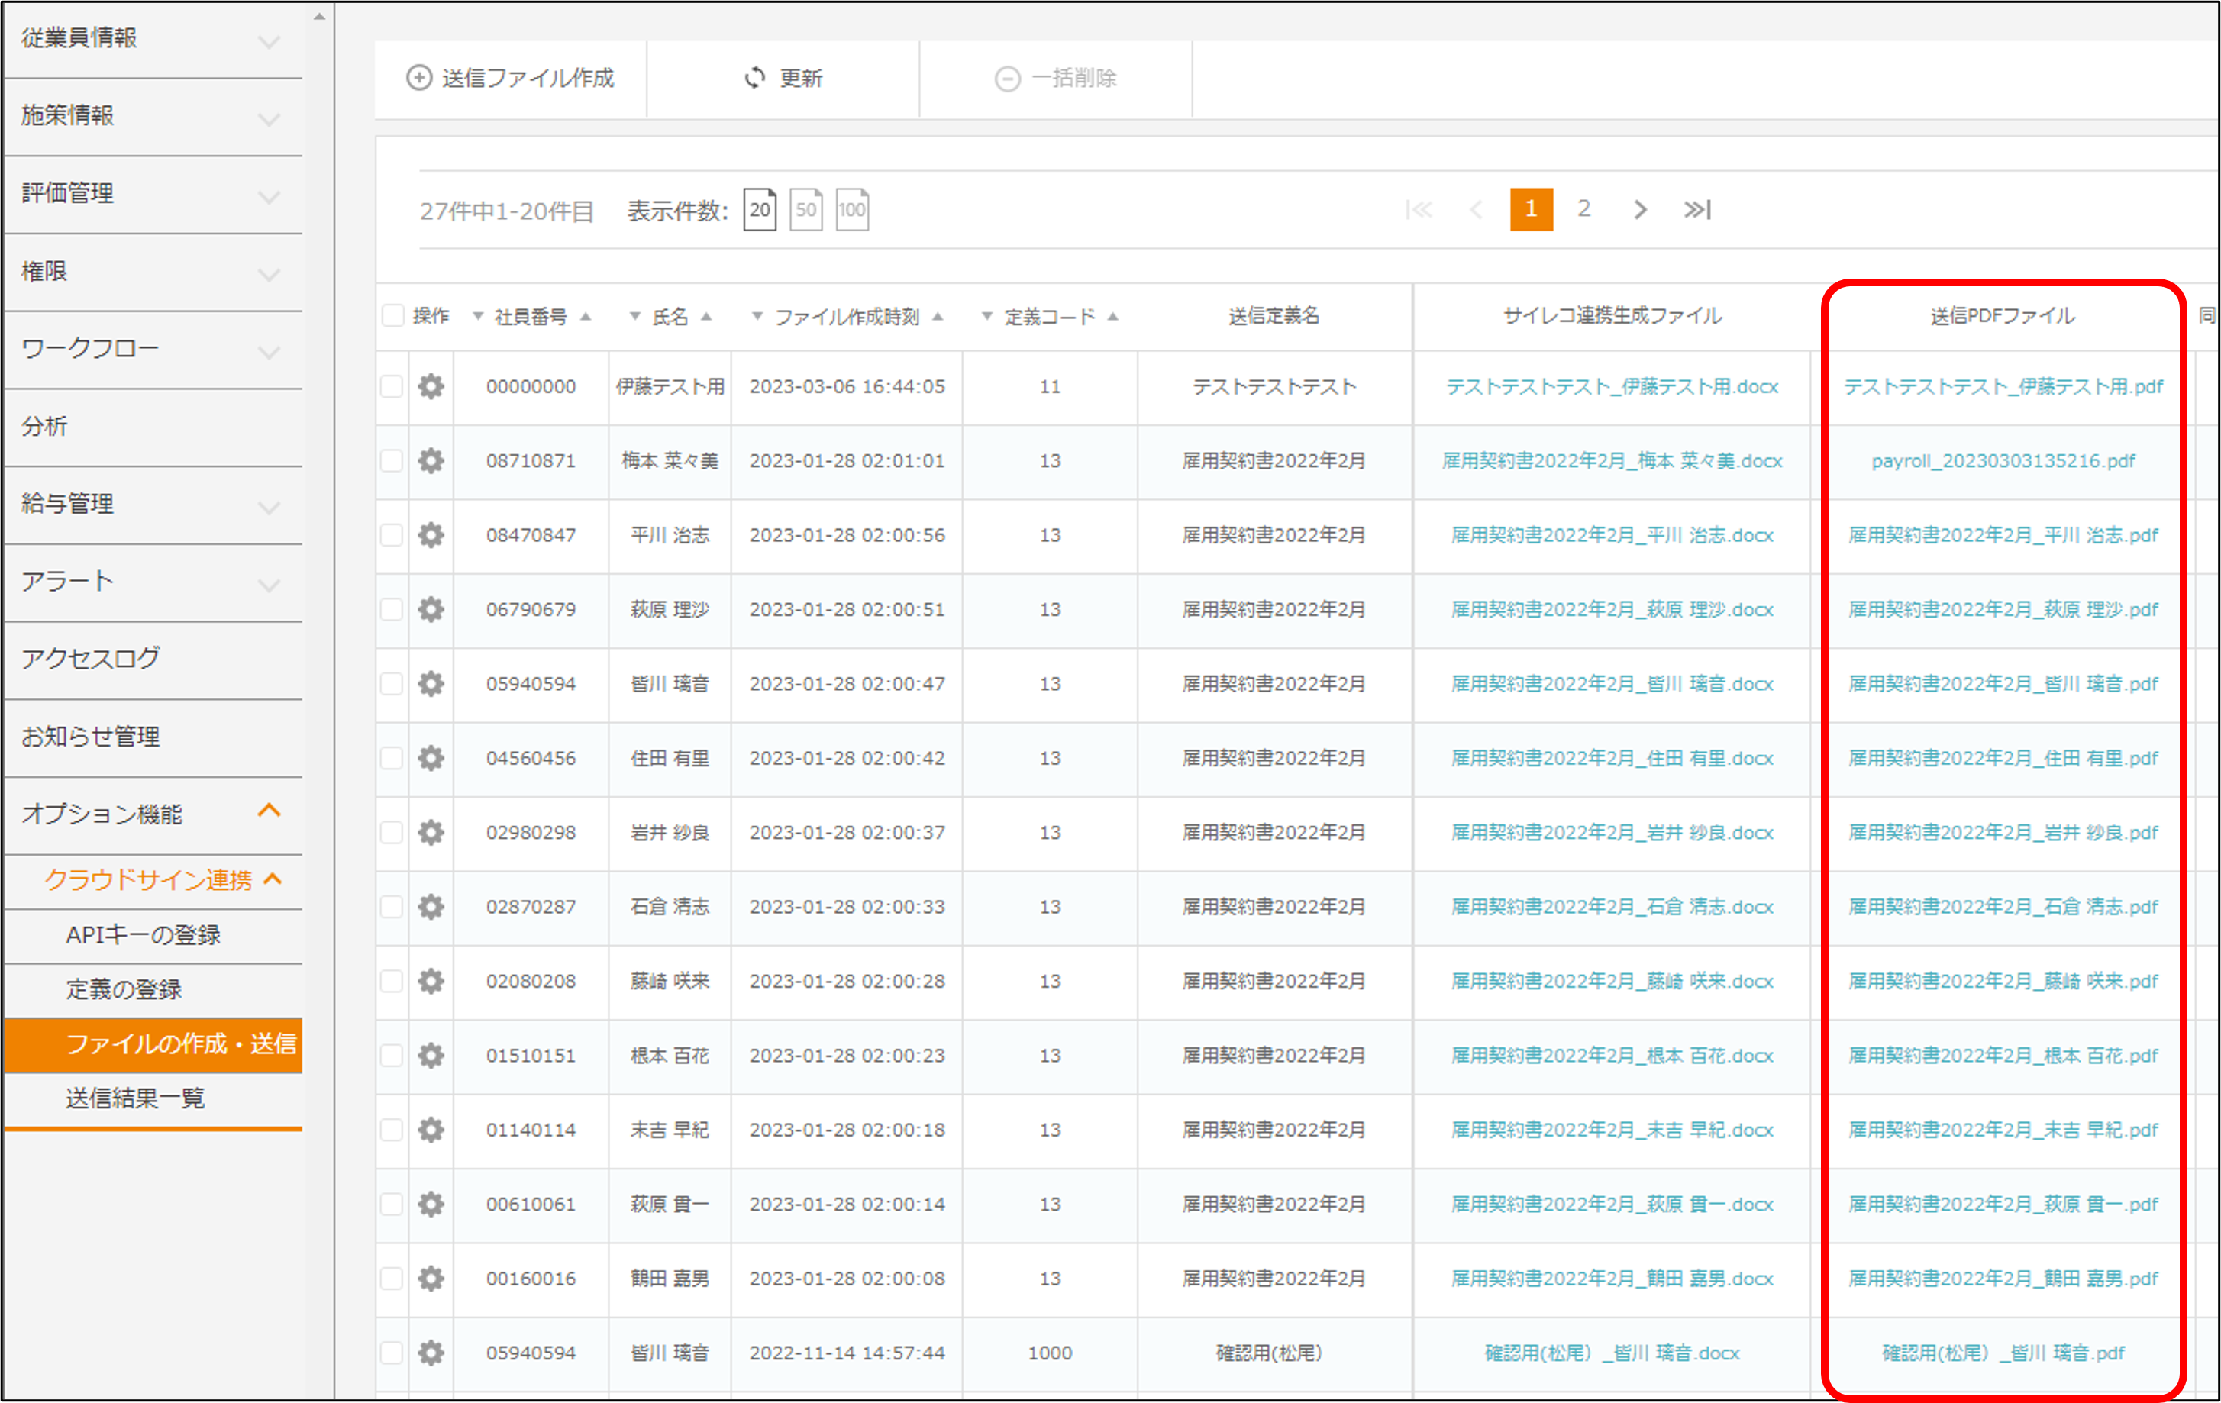Go to the last page icon

click(1697, 209)
